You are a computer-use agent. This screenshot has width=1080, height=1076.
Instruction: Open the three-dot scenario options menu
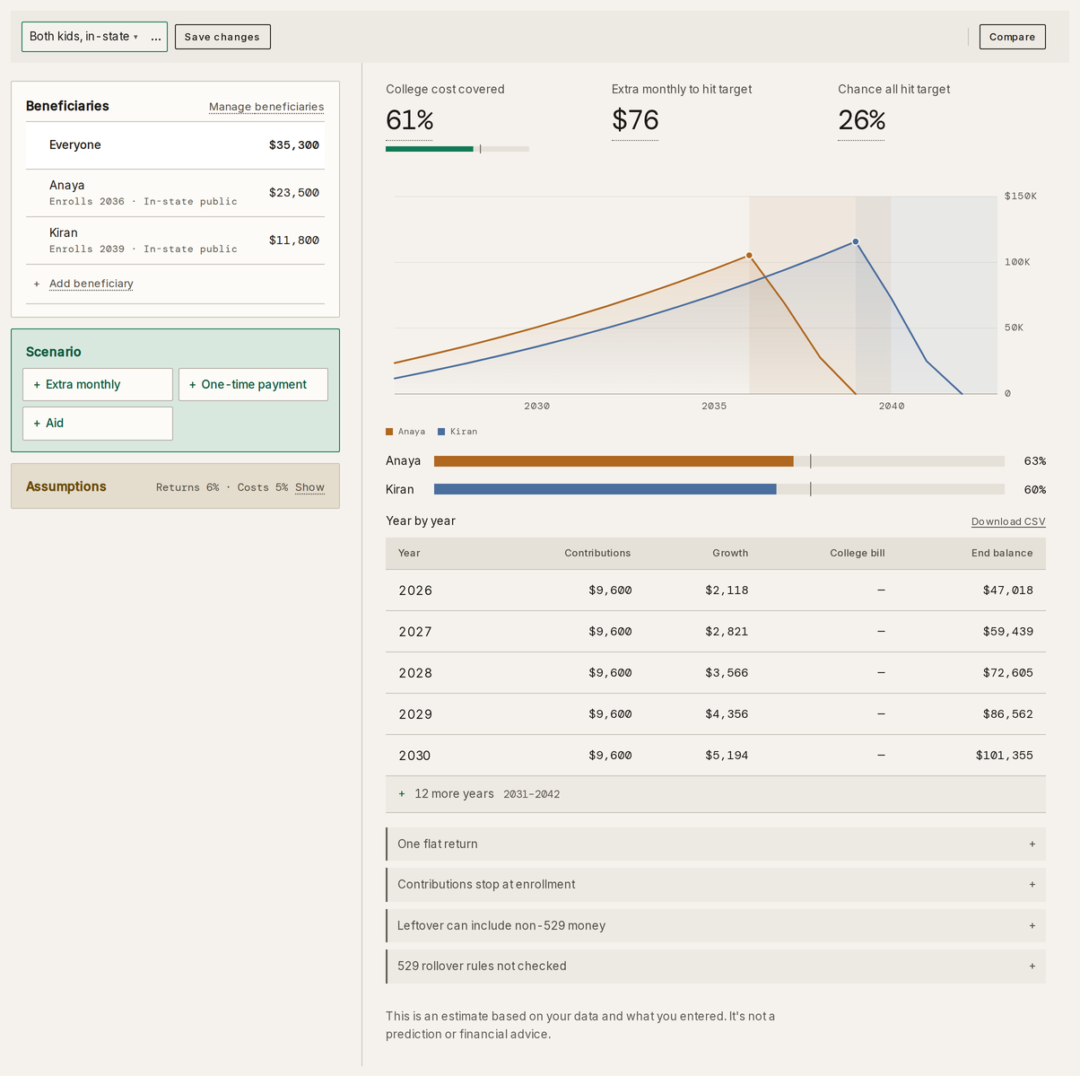coord(156,37)
